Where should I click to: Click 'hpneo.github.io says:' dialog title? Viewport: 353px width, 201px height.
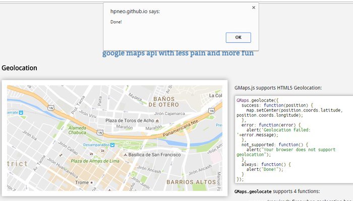coord(135,12)
